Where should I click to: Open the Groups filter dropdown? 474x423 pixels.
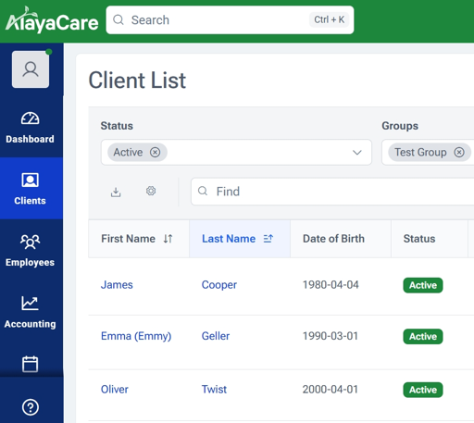click(428, 153)
